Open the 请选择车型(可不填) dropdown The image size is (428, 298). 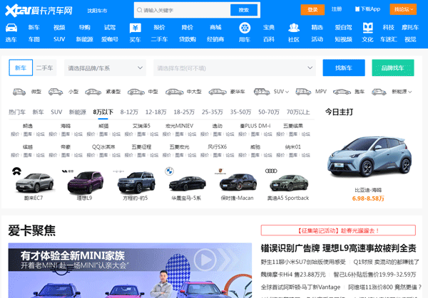point(235,68)
